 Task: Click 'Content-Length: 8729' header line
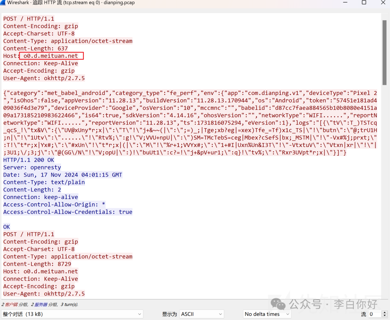point(37,264)
